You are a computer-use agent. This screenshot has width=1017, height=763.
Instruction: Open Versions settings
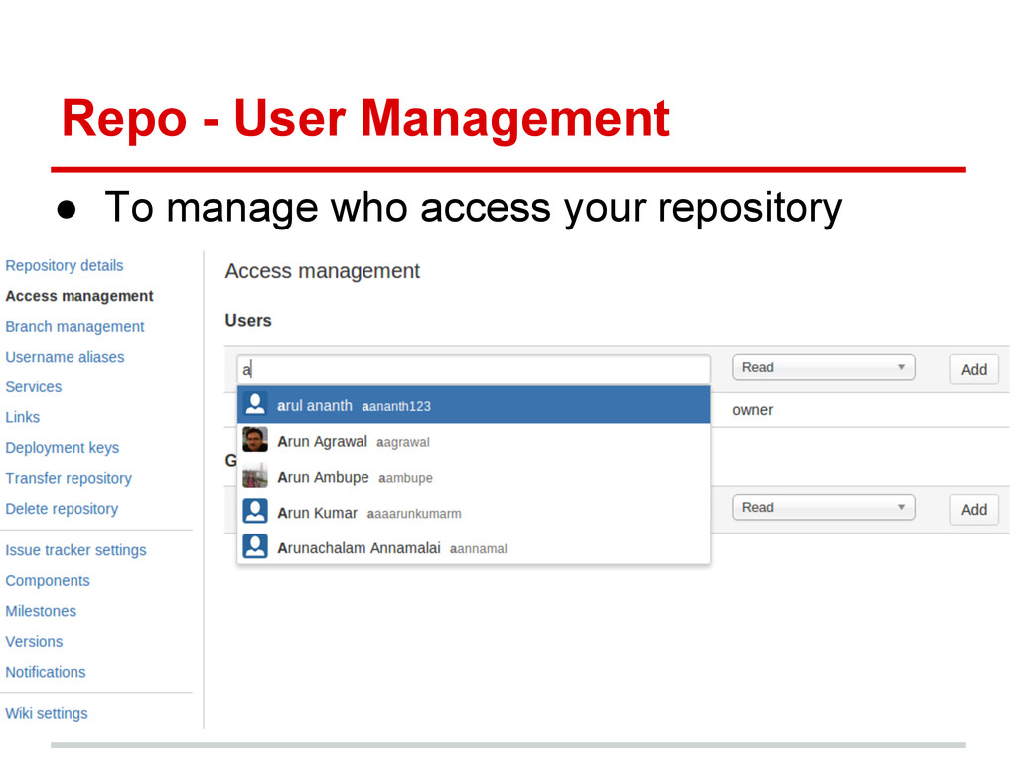click(35, 642)
